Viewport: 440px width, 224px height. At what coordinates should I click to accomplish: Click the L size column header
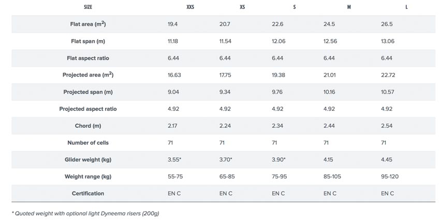click(406, 8)
